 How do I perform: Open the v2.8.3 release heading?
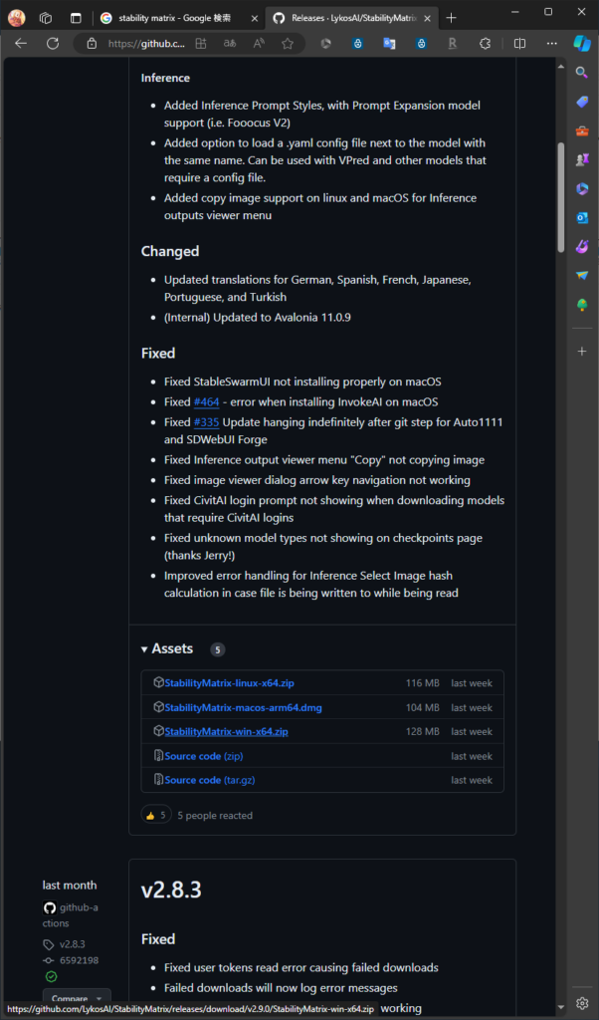(x=171, y=891)
